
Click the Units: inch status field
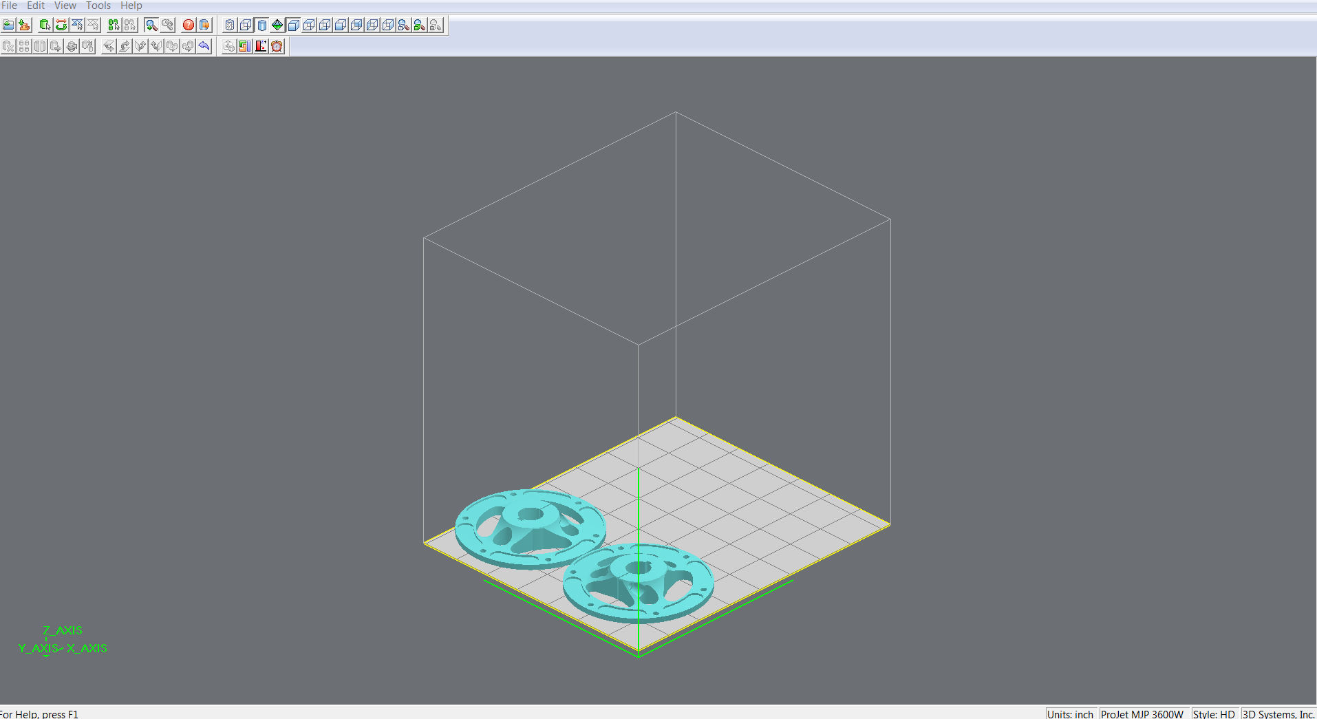[x=1070, y=713]
